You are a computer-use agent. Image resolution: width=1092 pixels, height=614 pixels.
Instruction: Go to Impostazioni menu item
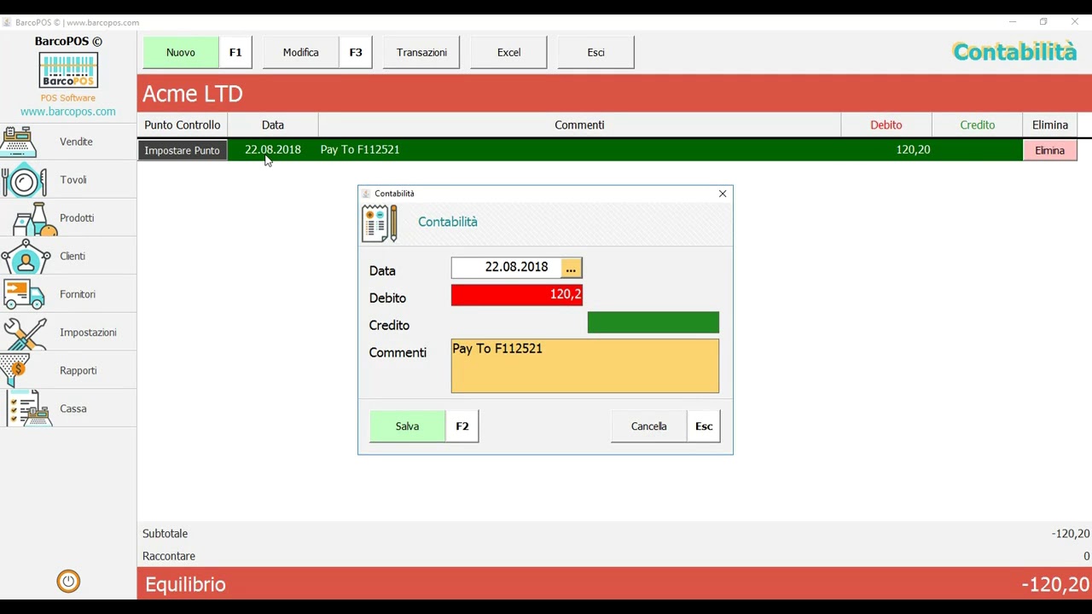(x=68, y=333)
